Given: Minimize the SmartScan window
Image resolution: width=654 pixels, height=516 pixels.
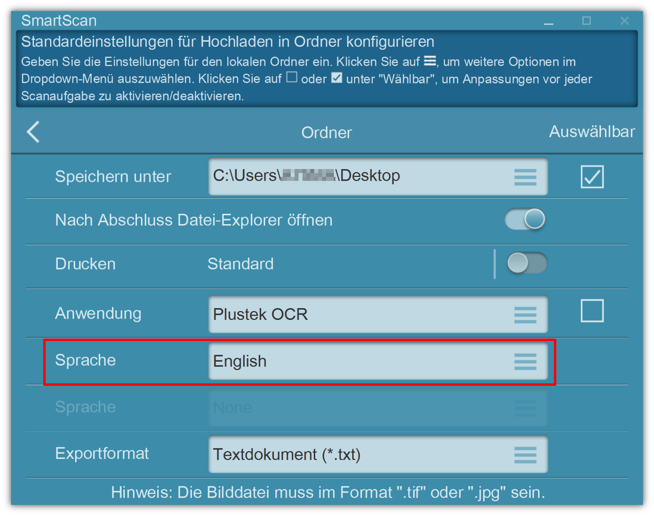Looking at the screenshot, I should tap(548, 21).
